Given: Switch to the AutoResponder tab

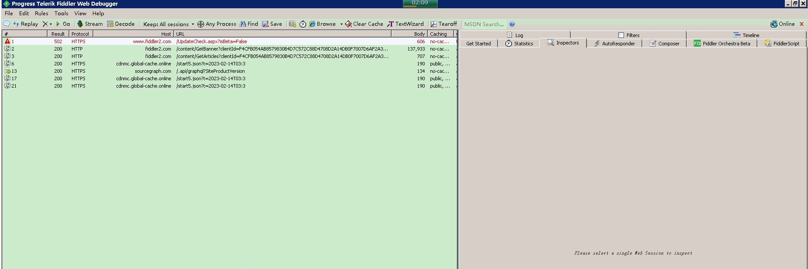Looking at the screenshot, I should pos(614,44).
